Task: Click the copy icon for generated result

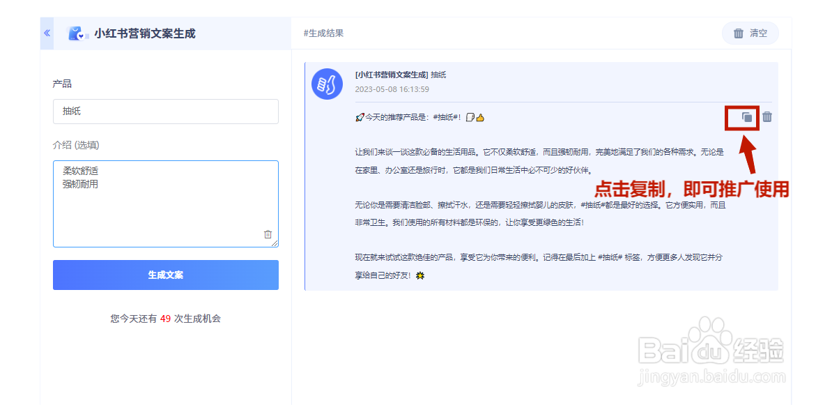Action: pyautogui.click(x=746, y=117)
